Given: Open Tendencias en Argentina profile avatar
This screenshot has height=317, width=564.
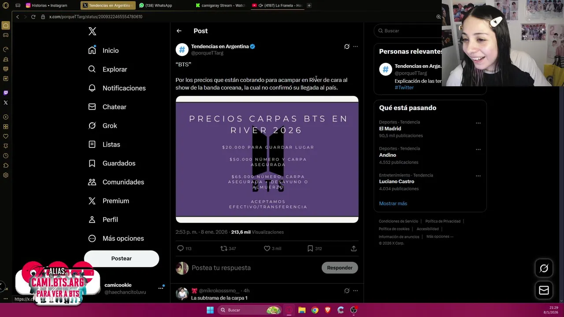Looking at the screenshot, I should tap(182, 49).
